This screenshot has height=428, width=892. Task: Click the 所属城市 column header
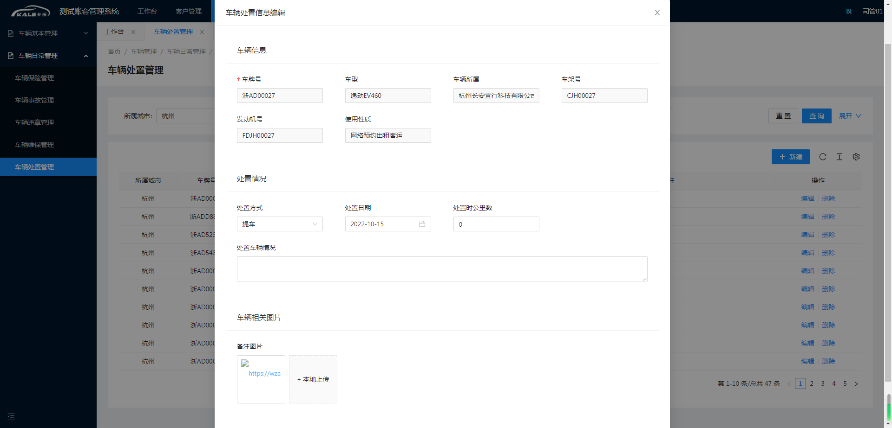(x=148, y=180)
